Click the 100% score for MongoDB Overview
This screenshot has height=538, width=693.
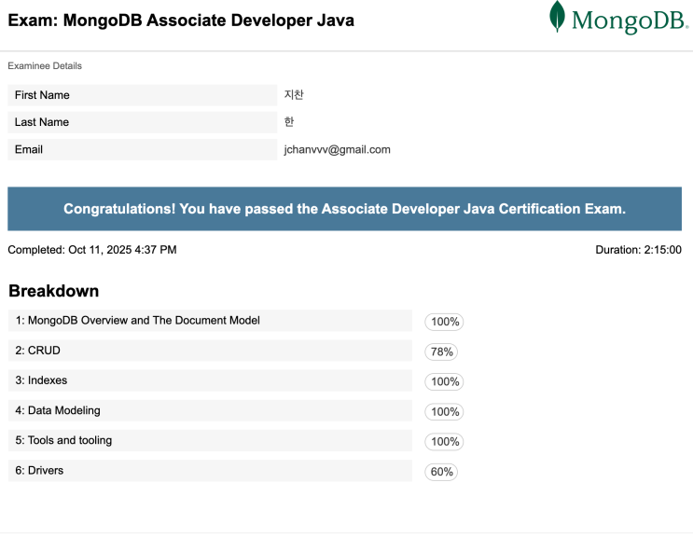pos(444,322)
